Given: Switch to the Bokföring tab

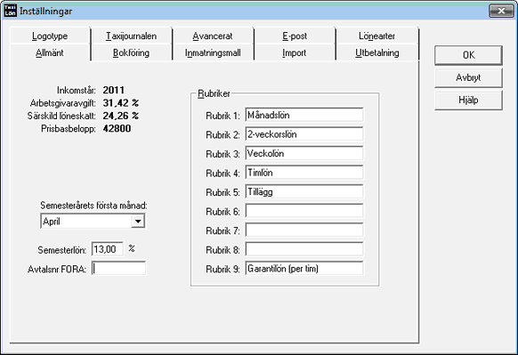Looking at the screenshot, I should point(132,52).
